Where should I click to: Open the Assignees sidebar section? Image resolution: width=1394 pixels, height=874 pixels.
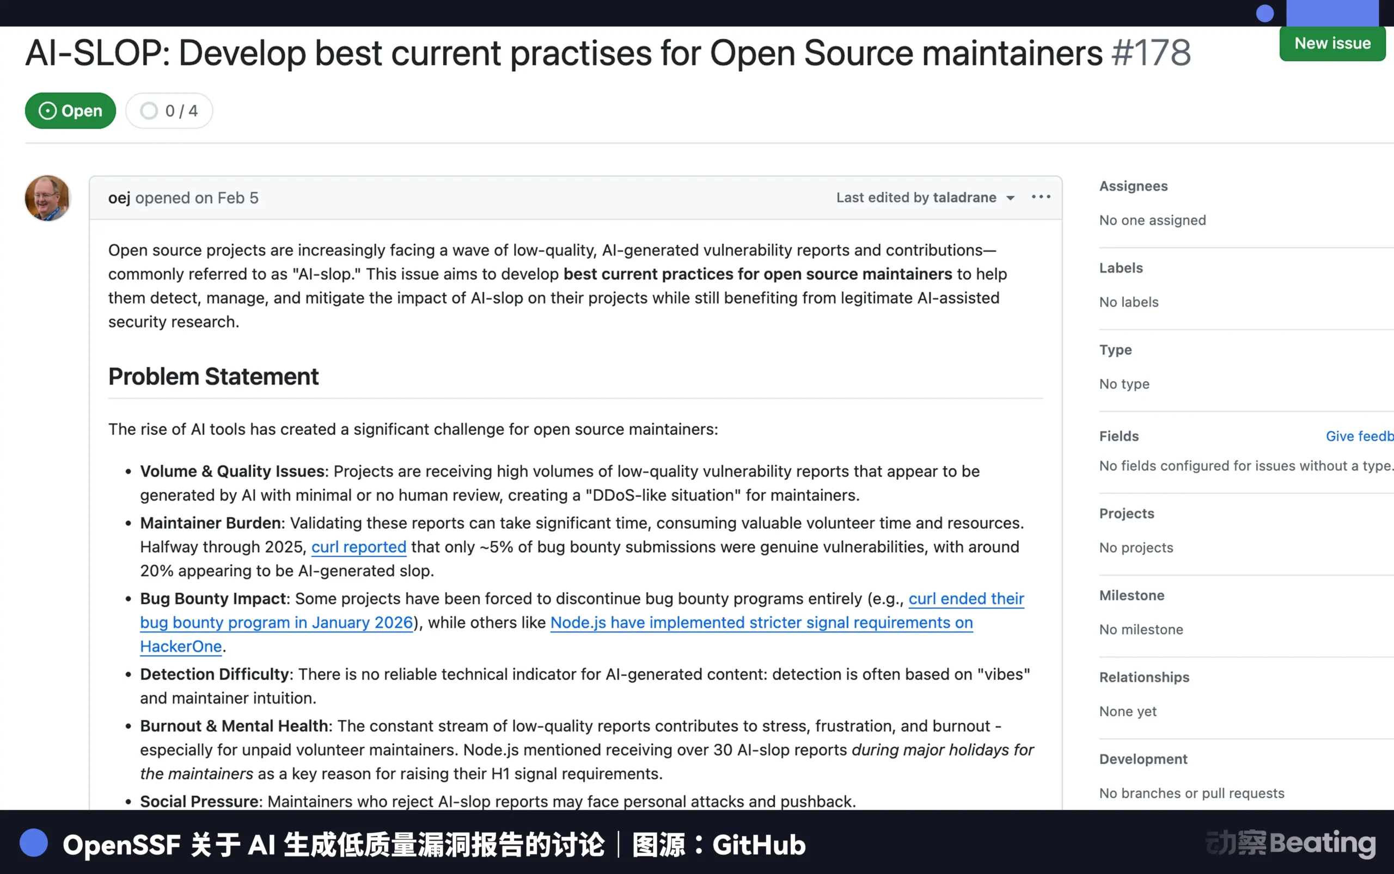[1133, 186]
